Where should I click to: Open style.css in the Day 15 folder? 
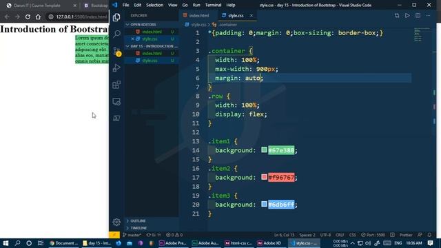tap(152, 61)
